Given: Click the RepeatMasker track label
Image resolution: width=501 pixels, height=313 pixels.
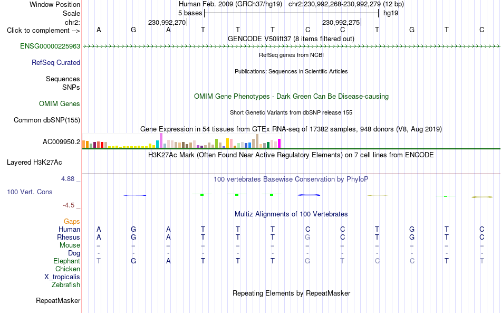Looking at the screenshot, I should click(58, 300).
